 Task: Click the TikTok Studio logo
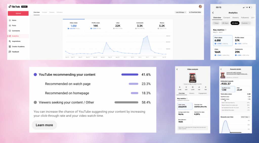(18, 7)
